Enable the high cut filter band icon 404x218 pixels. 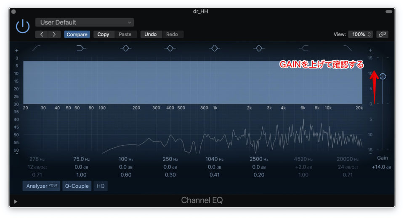348,49
